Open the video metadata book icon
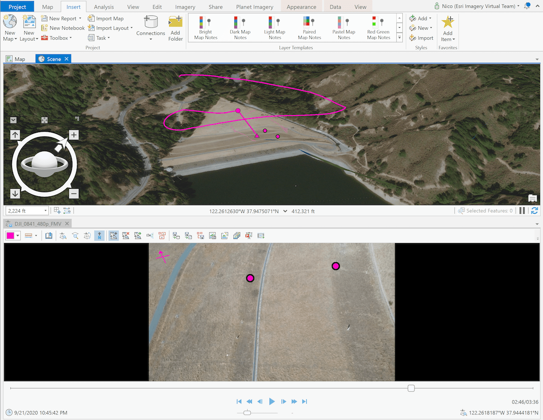Viewport: 543px width, 420px height. point(49,235)
